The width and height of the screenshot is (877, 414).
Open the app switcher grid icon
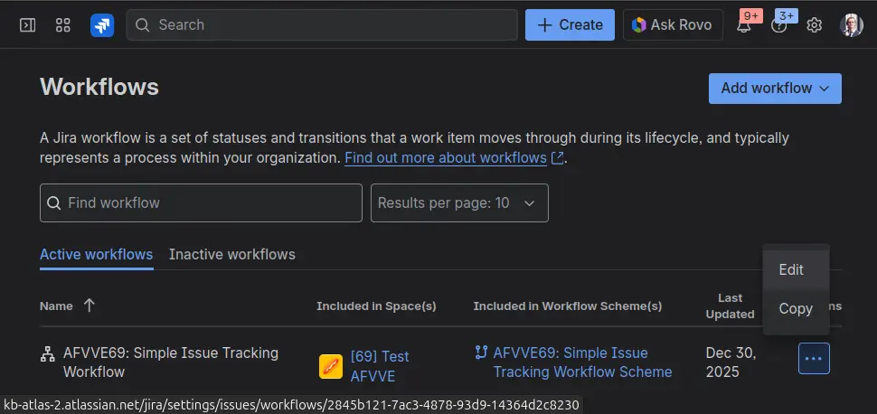[x=62, y=25]
